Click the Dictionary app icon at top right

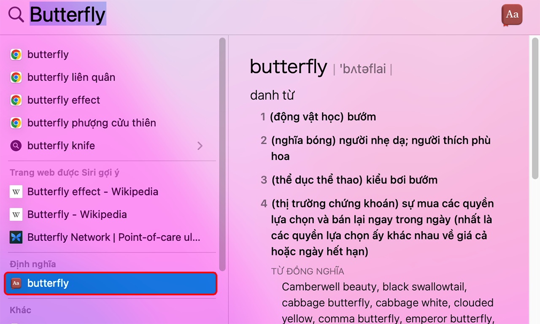tap(512, 15)
